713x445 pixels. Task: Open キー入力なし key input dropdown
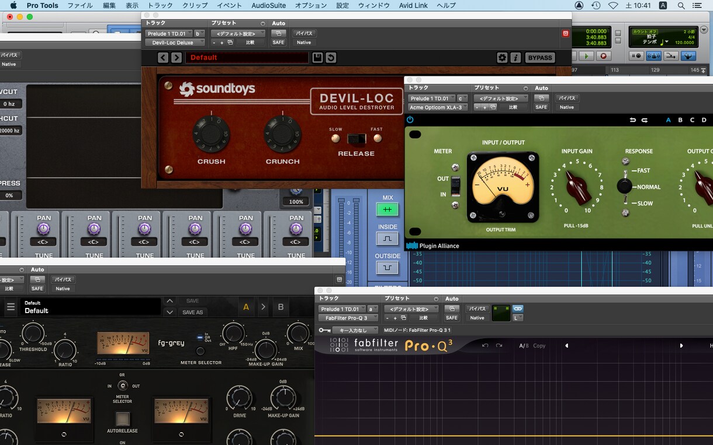pos(355,330)
